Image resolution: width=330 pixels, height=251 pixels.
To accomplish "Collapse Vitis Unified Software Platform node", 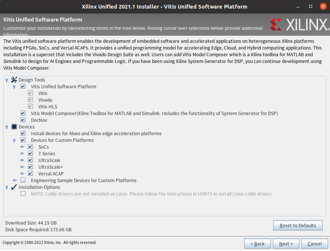I will 14,87.
